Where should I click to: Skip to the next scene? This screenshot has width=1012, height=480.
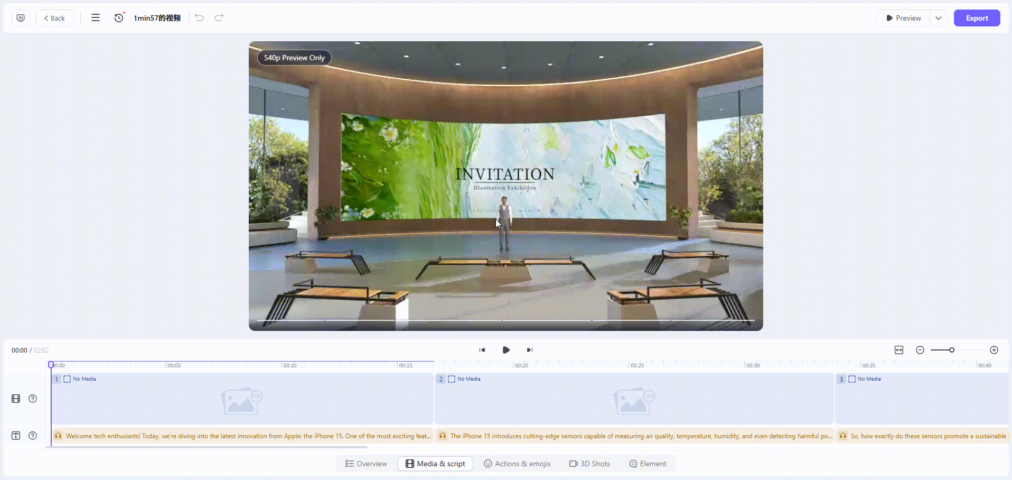tap(530, 350)
